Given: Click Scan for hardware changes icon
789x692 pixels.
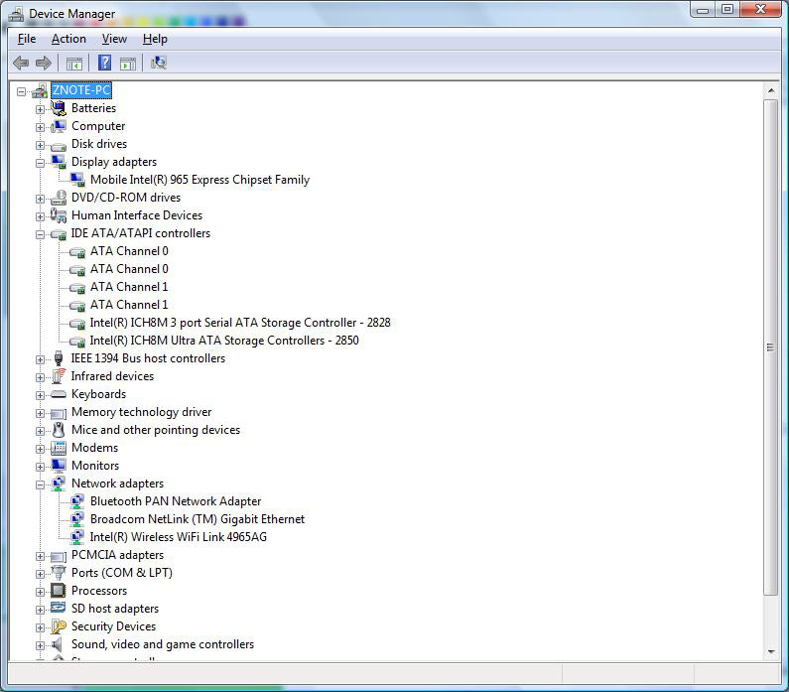Looking at the screenshot, I should (159, 63).
